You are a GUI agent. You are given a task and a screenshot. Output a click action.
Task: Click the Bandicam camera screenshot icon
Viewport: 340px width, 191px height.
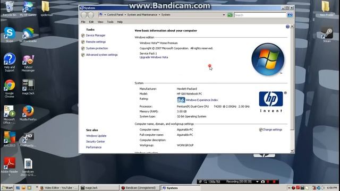coord(263,181)
